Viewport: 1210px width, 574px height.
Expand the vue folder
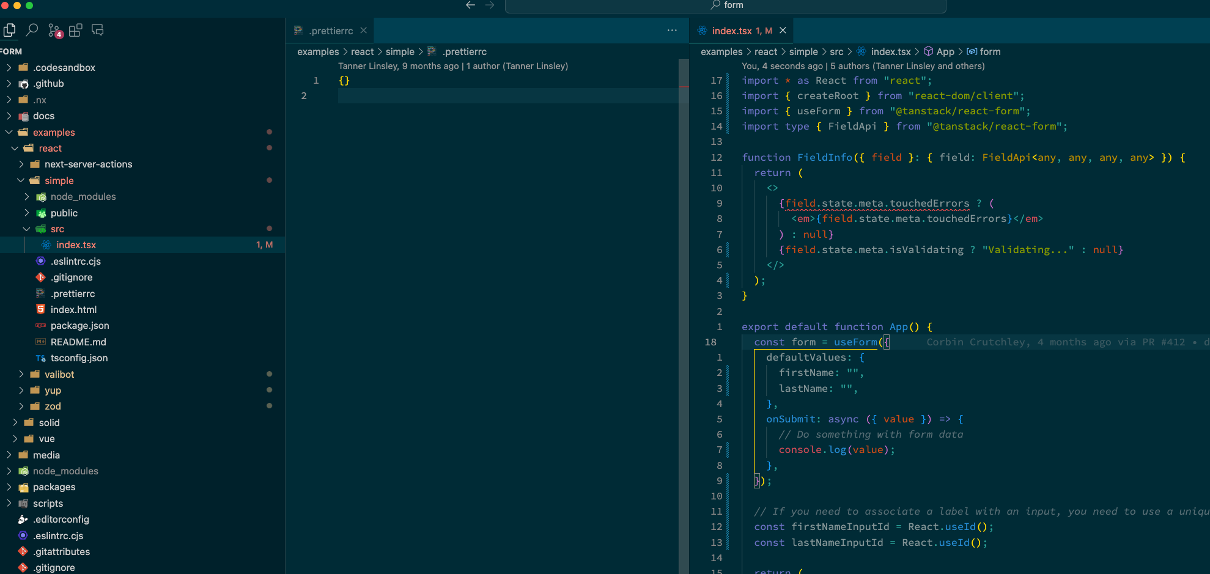tap(15, 438)
